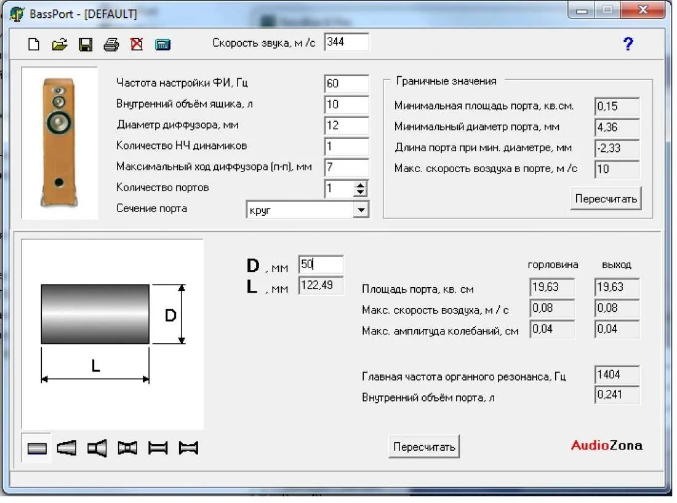Select the straight port with flanges shape

click(x=158, y=448)
